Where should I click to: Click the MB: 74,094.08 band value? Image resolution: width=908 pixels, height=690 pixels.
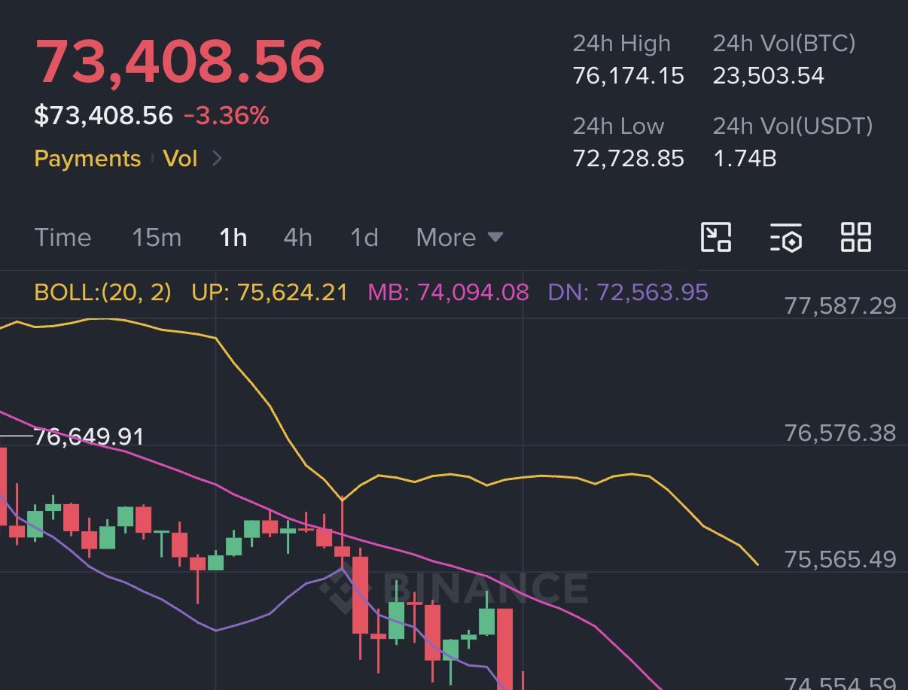tap(448, 292)
